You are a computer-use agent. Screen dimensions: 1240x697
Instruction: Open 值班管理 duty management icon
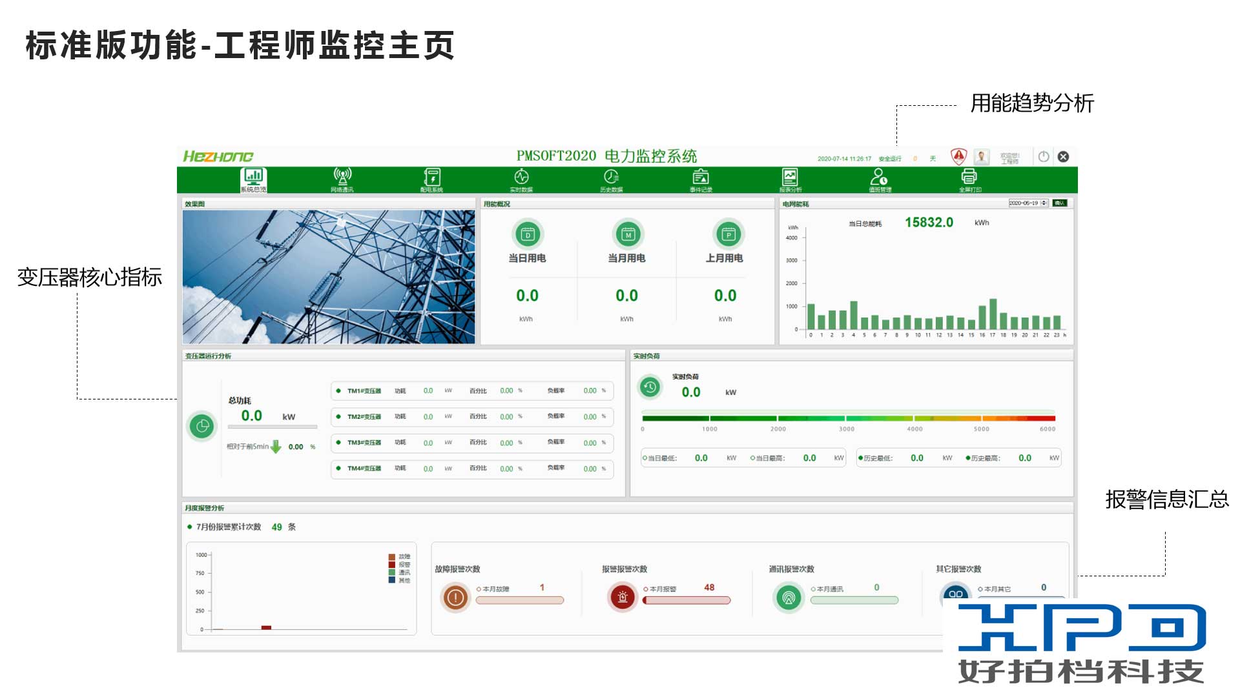click(879, 178)
